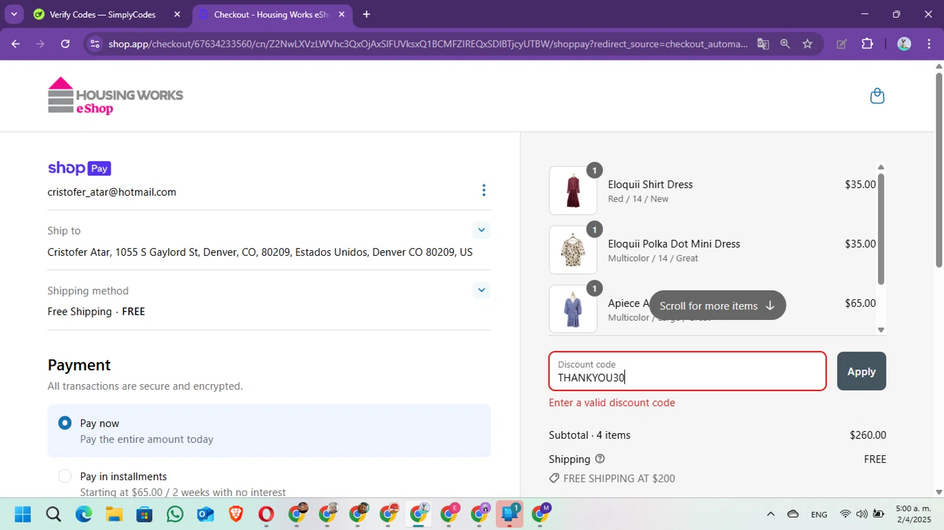The height and width of the screenshot is (530, 944).
Task: Click the Cristofer Atar shipping address text
Action: click(x=260, y=252)
